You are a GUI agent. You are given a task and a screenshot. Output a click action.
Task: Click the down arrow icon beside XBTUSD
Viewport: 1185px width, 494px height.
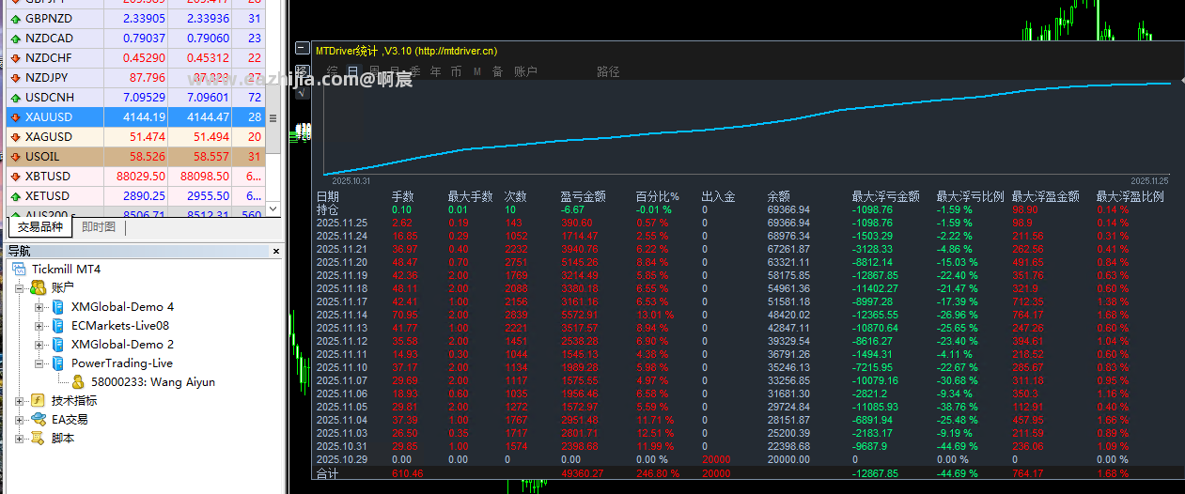coord(15,177)
